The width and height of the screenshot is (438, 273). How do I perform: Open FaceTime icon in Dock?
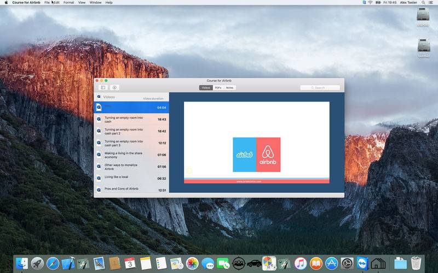click(x=223, y=263)
